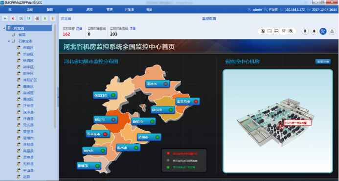The width and height of the screenshot is (339, 181).
Task: Click the 石家庄市 map label with red light
Action: [98, 134]
